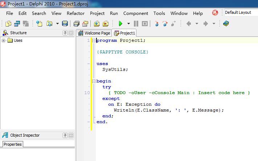
Task: Click the Forward navigation arrow
Action: click(205, 24)
